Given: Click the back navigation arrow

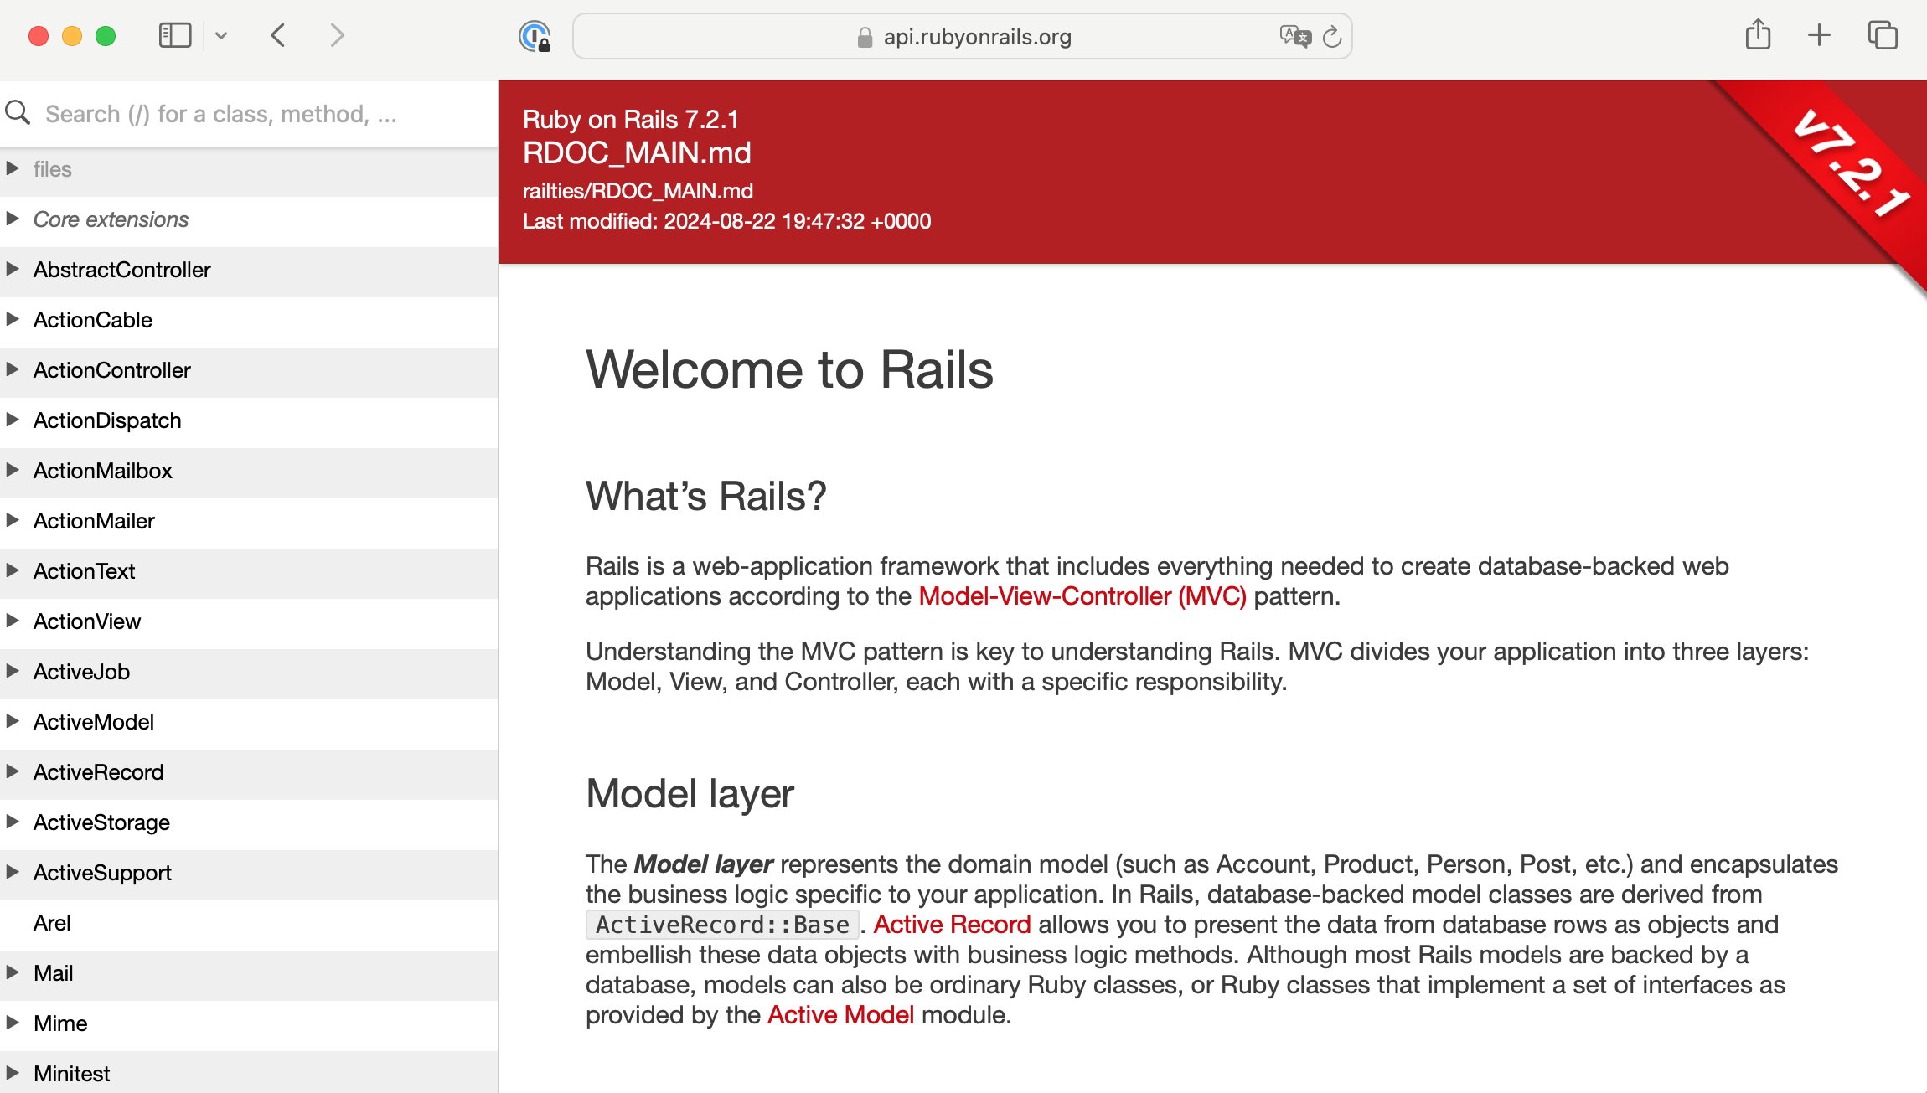Looking at the screenshot, I should [x=277, y=35].
